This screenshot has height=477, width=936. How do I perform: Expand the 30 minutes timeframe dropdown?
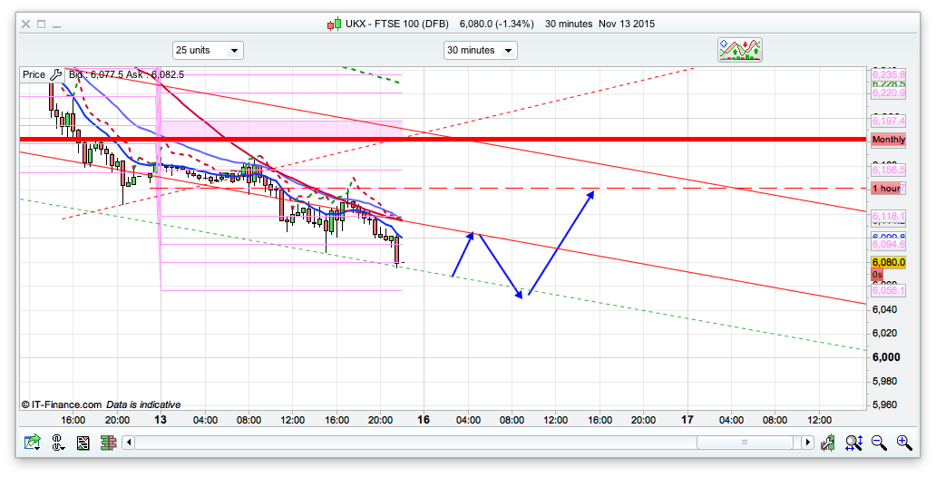pos(480,50)
